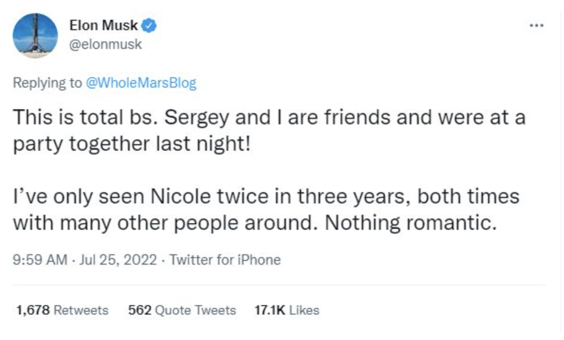
Task: Click the 'party together last night!' line
Action: pyautogui.click(x=133, y=143)
